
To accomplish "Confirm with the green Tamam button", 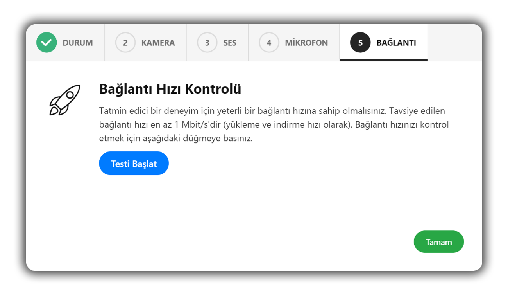I will [x=439, y=242].
